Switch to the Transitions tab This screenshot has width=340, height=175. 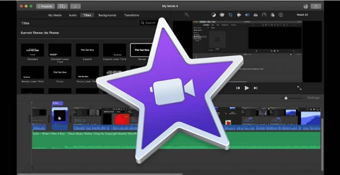pyautogui.click(x=131, y=15)
